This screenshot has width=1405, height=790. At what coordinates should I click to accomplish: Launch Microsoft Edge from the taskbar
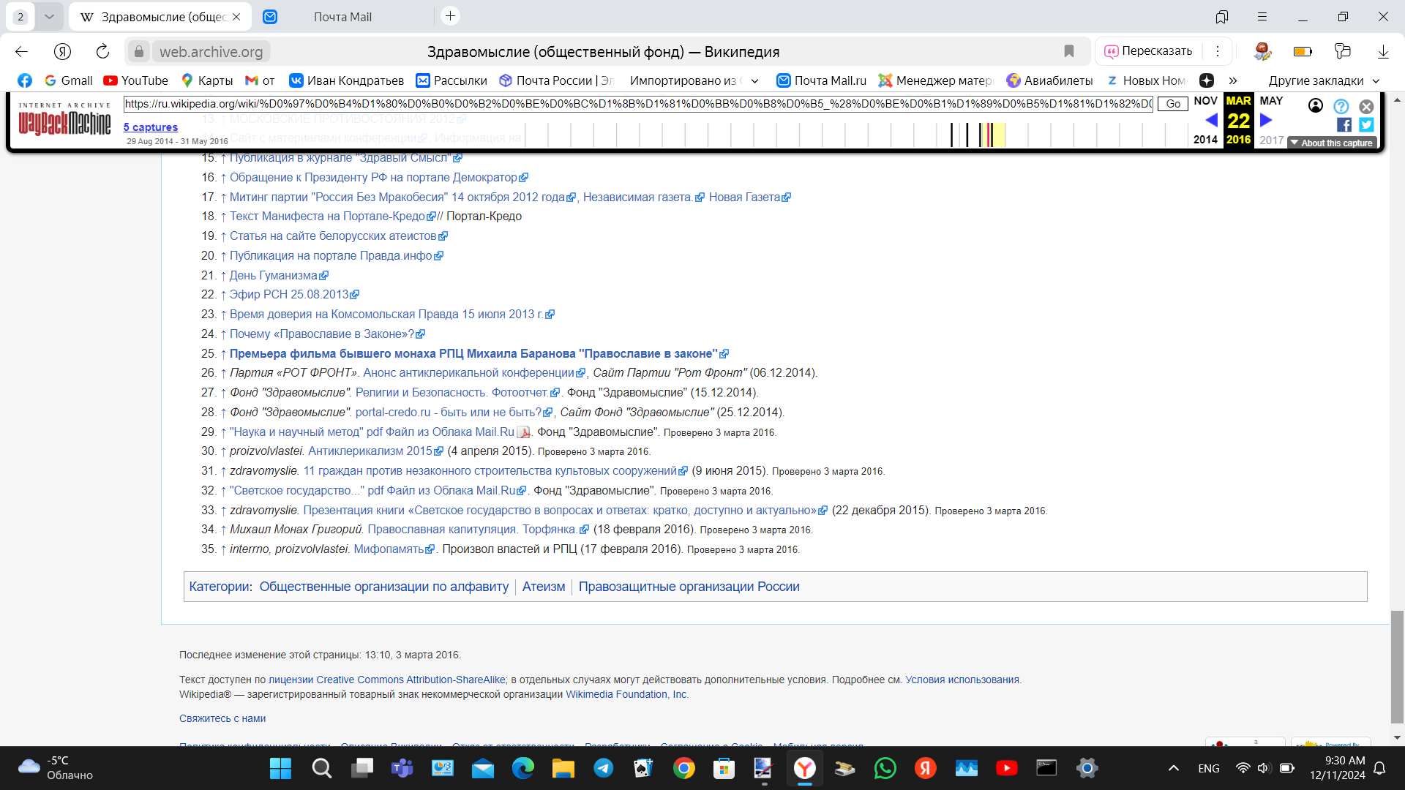click(x=522, y=768)
